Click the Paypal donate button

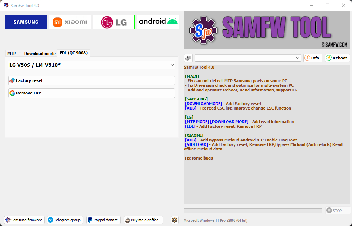(x=103, y=220)
